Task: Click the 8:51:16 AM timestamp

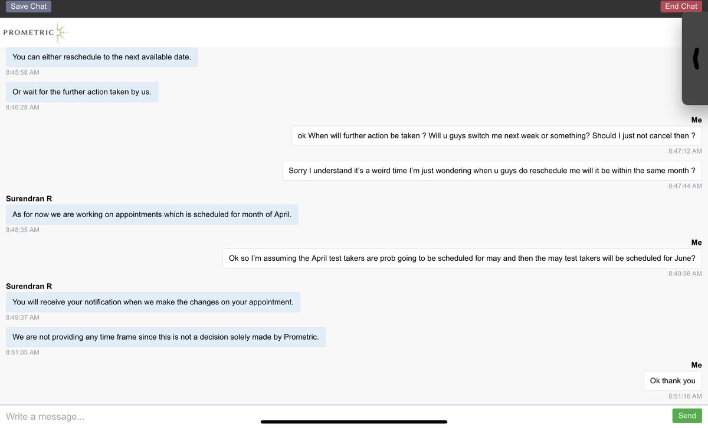Action: (685, 396)
